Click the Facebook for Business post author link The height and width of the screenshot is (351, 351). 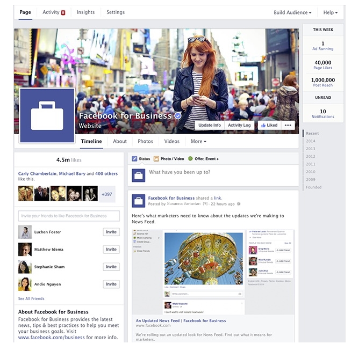[171, 198]
